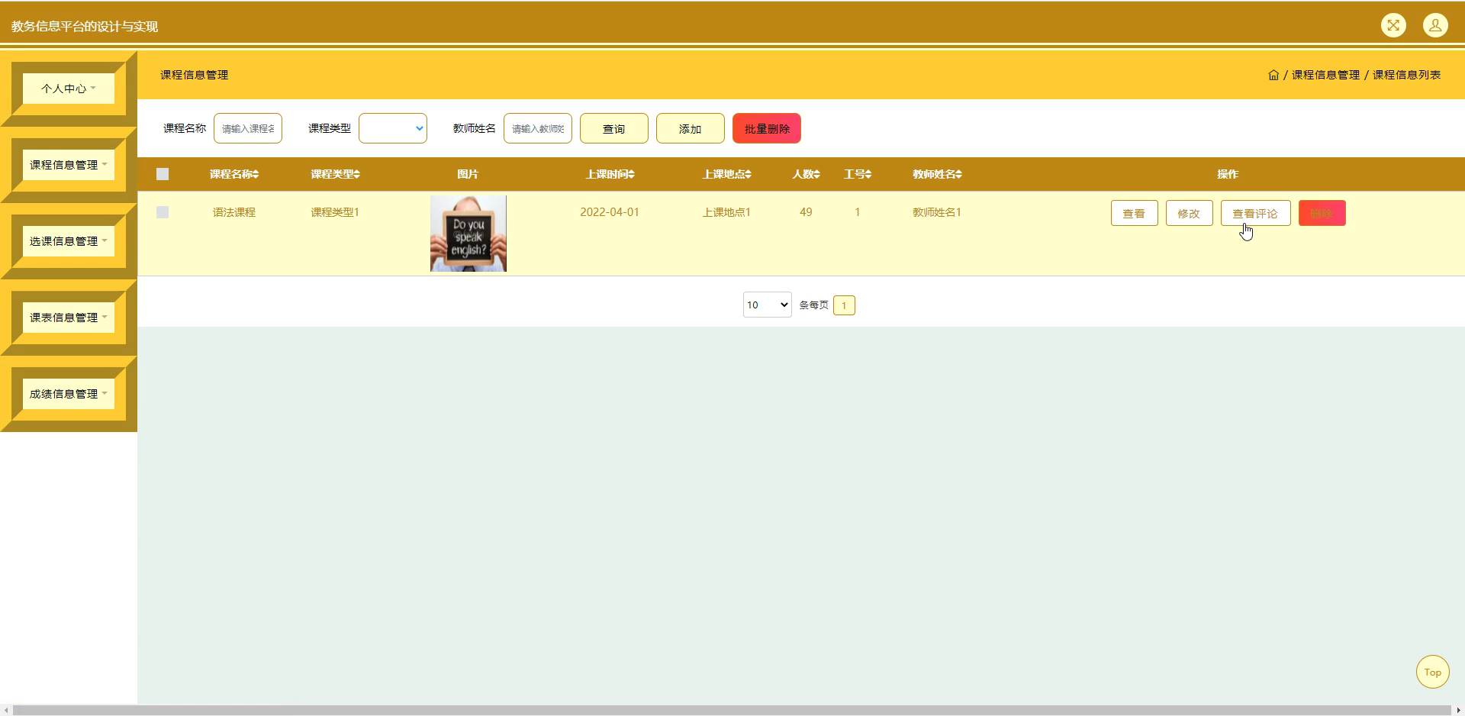Check the 语法课程 row checkbox
This screenshot has height=716, width=1465.
click(163, 212)
